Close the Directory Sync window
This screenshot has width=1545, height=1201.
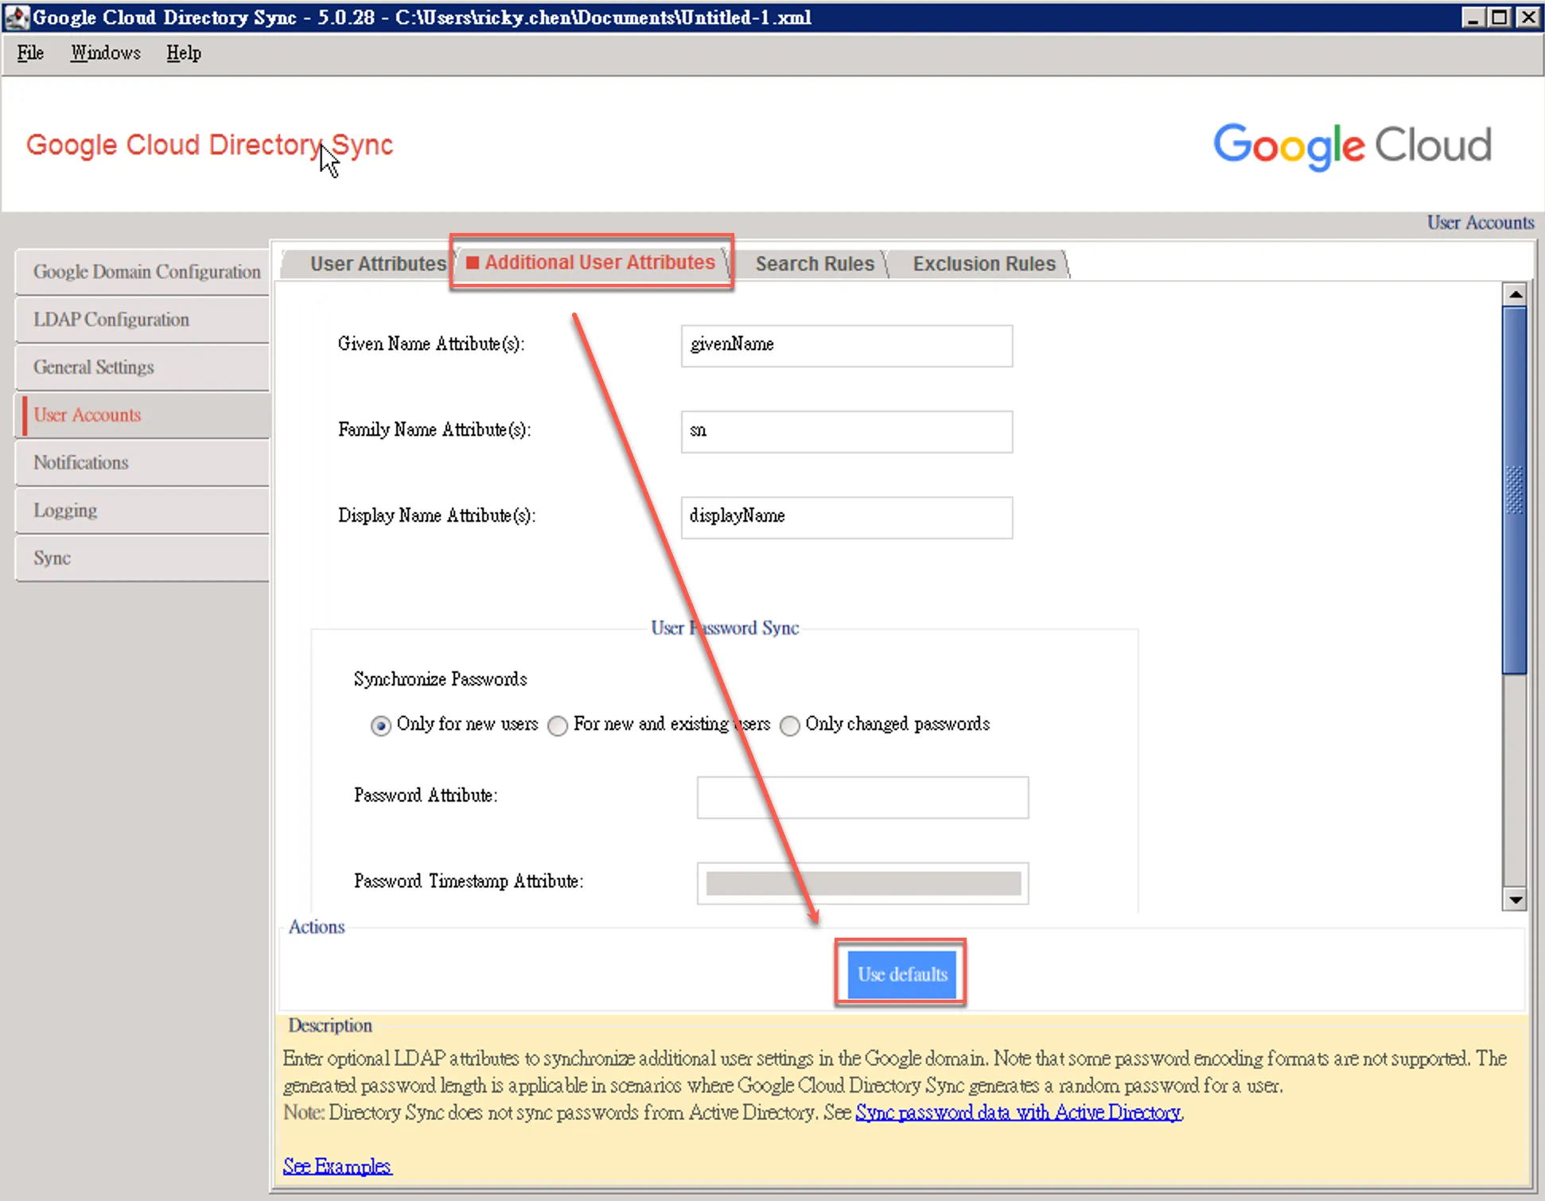click(x=1527, y=17)
